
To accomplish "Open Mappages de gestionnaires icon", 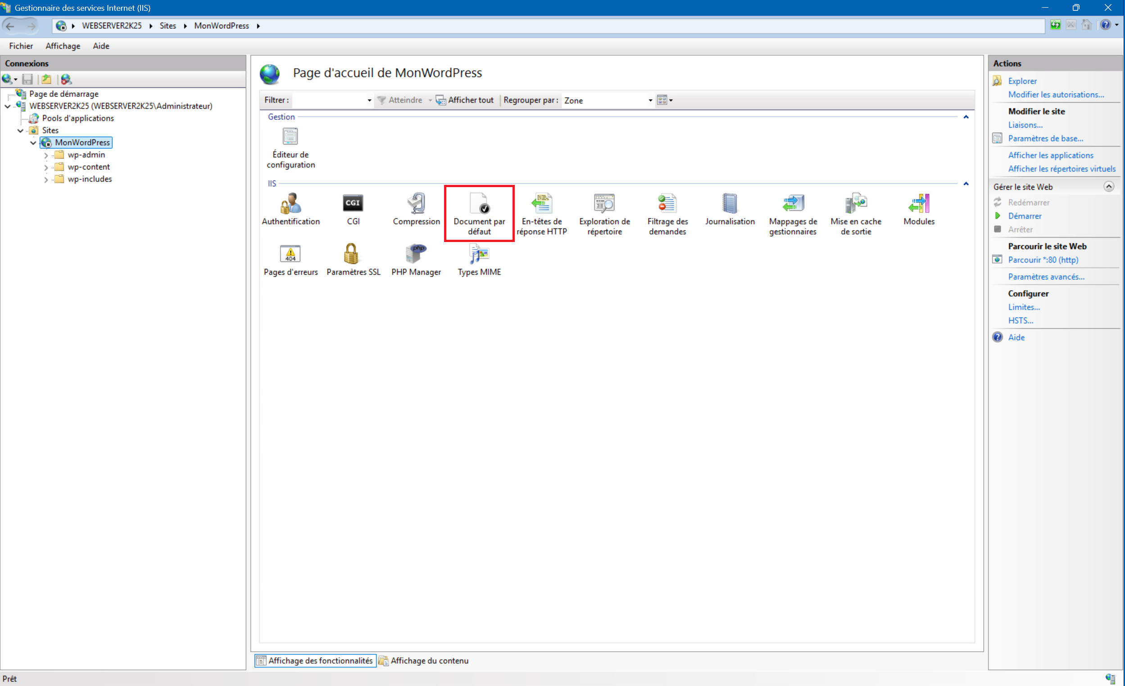I will tap(793, 203).
